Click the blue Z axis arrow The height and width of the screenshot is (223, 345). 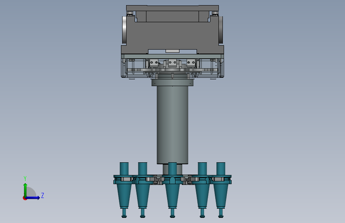point(33,198)
